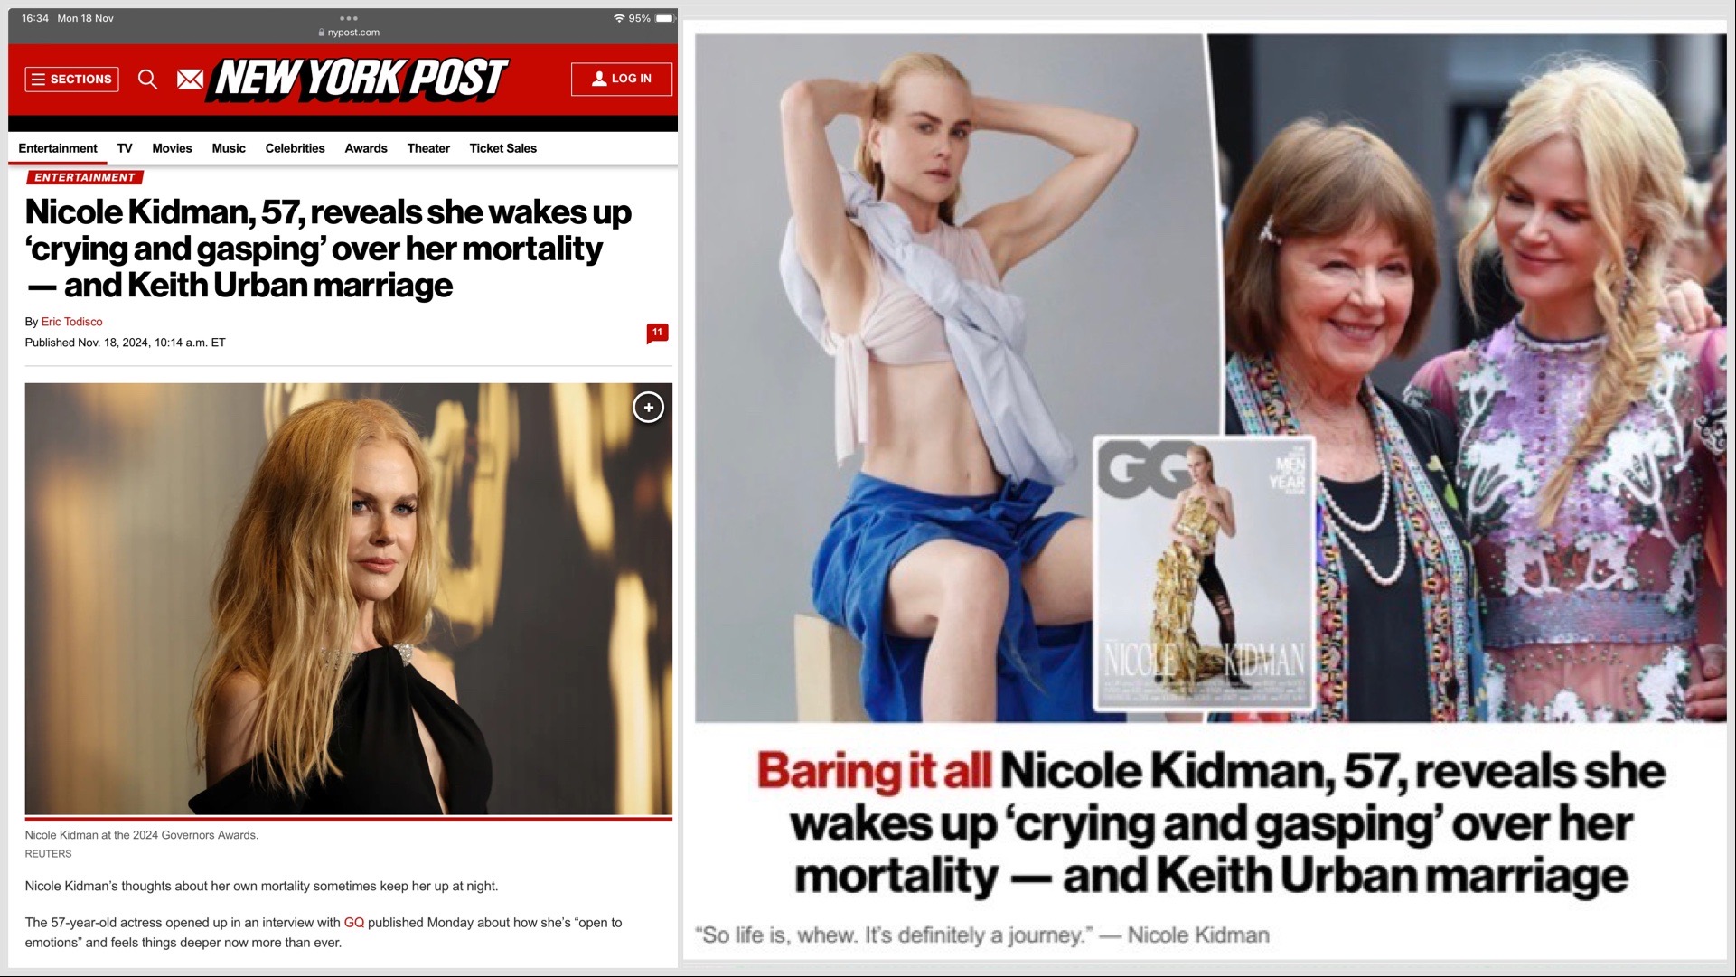Tap the Wi-Fi icon in the status bar

tap(619, 18)
